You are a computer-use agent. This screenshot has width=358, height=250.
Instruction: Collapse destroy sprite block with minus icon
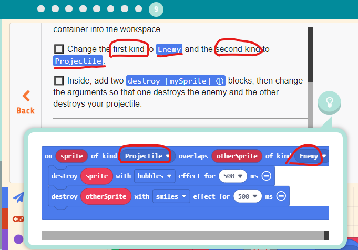pos(266,176)
